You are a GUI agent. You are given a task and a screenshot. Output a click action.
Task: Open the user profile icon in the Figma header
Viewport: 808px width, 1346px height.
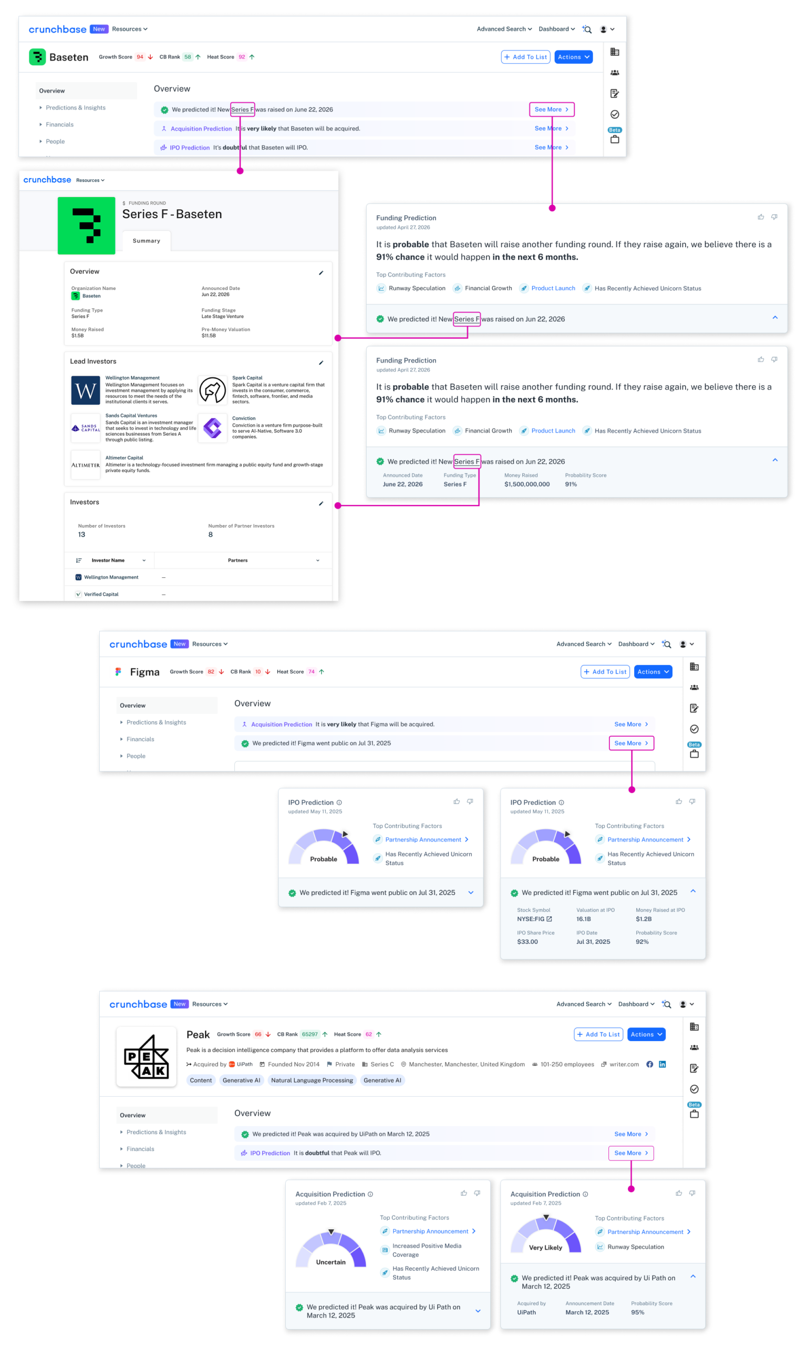tap(683, 644)
